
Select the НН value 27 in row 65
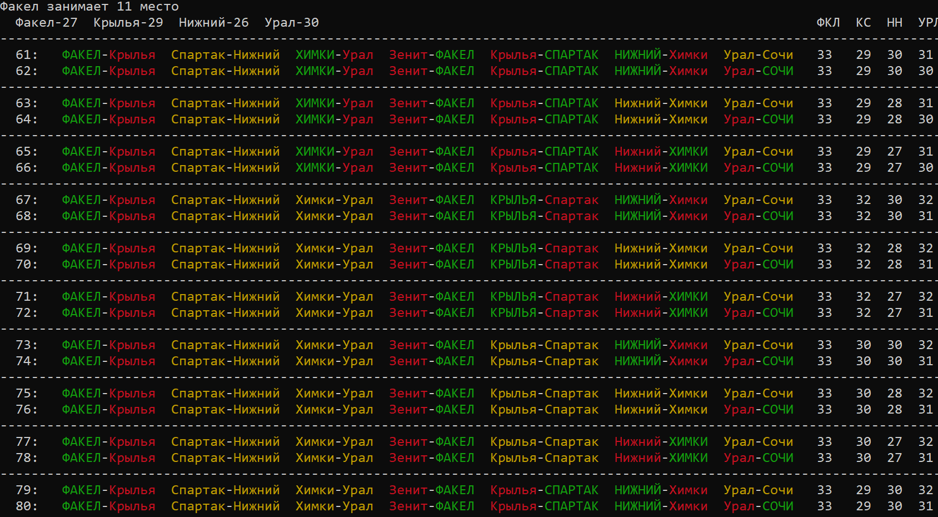click(895, 152)
